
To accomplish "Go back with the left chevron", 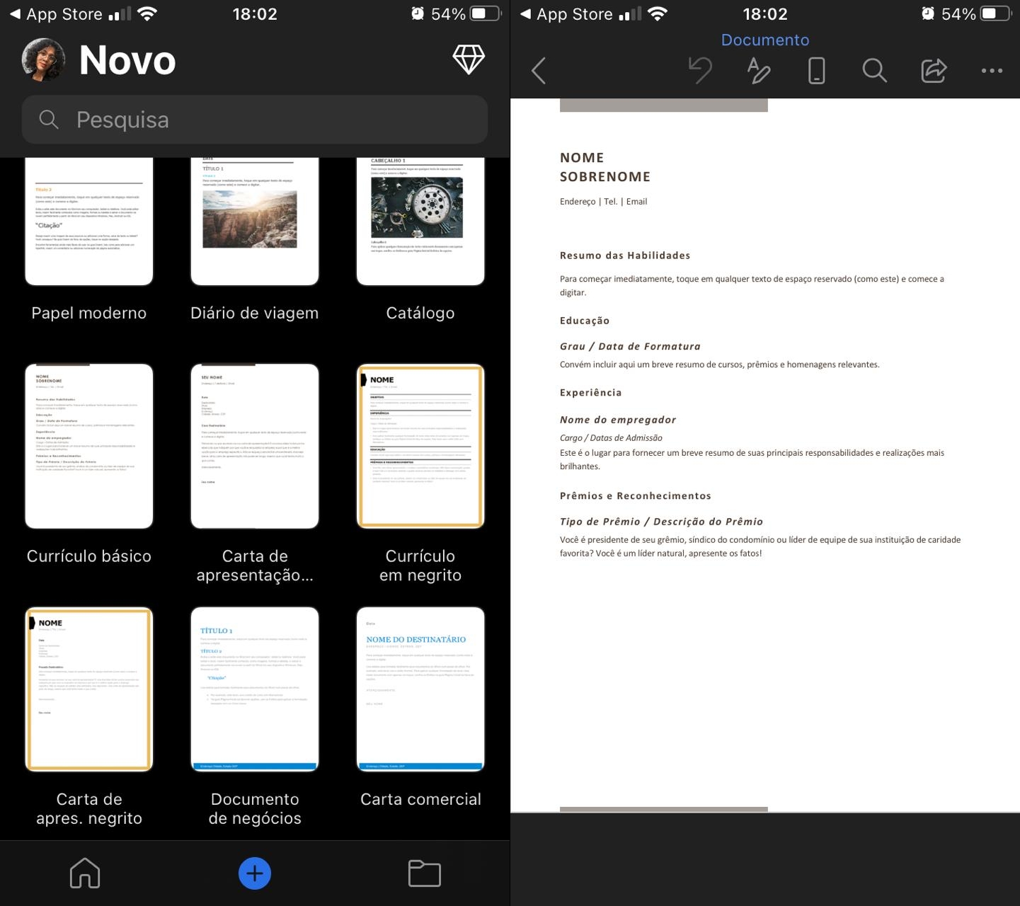I will click(539, 70).
